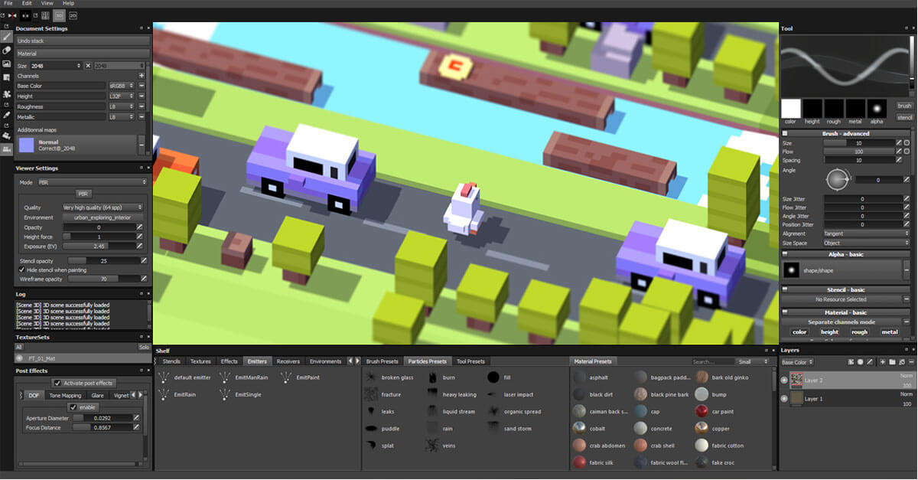Viewport: 918px width, 480px height.
Task: Open the File menu
Action: [x=8, y=3]
